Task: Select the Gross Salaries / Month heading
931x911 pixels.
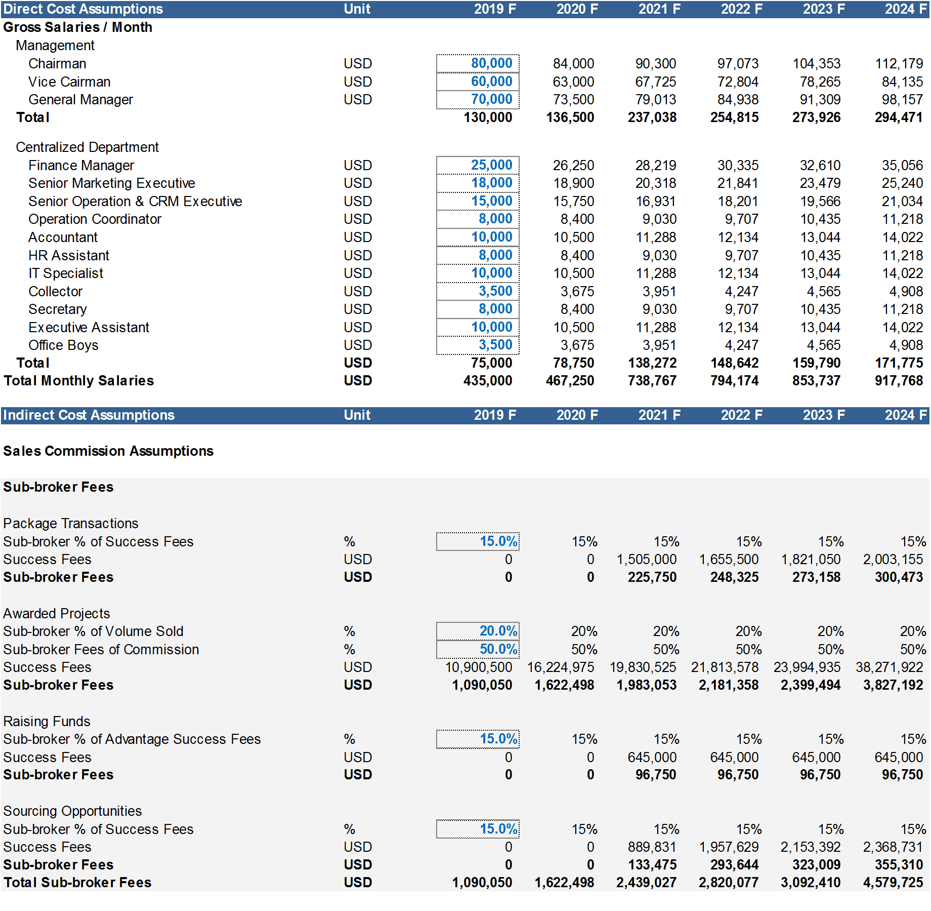Action: pyautogui.click(x=77, y=27)
